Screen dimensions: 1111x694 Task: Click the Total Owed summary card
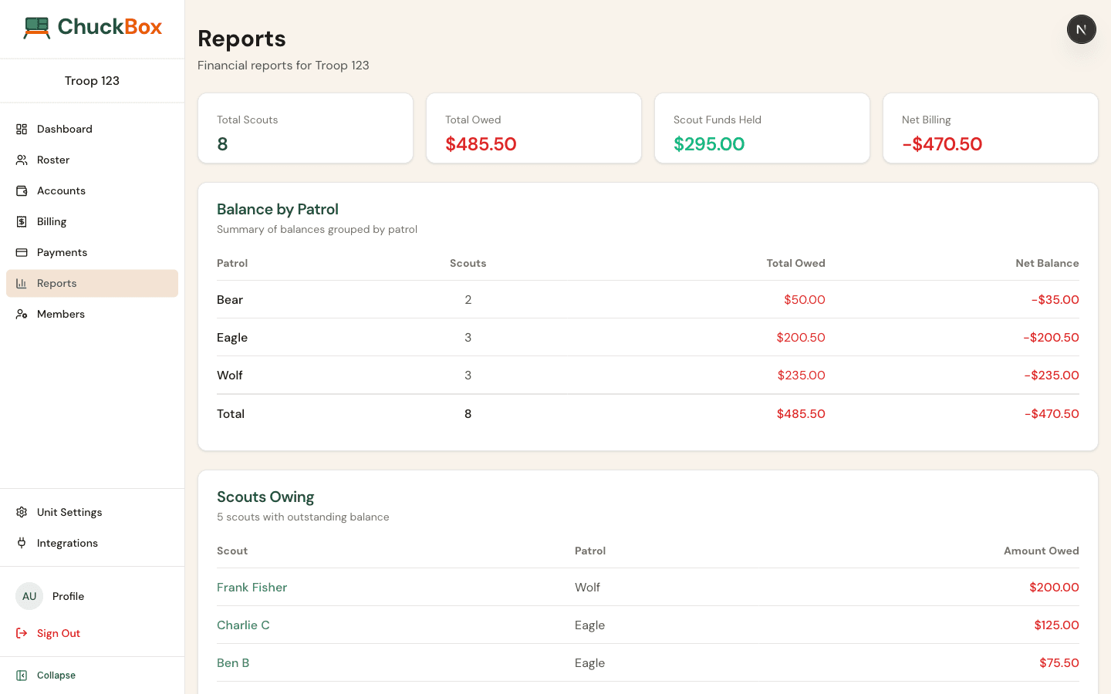[x=534, y=128]
